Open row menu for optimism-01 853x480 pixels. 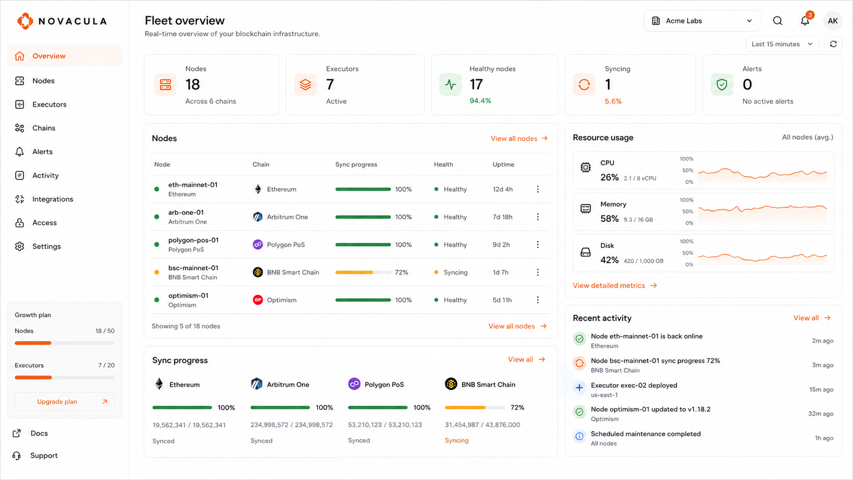pos(538,300)
